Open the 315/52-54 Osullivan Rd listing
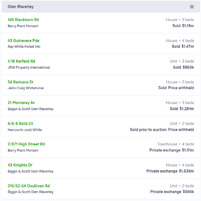Image resolution: width=201 pixels, height=201 pixels. point(29,186)
